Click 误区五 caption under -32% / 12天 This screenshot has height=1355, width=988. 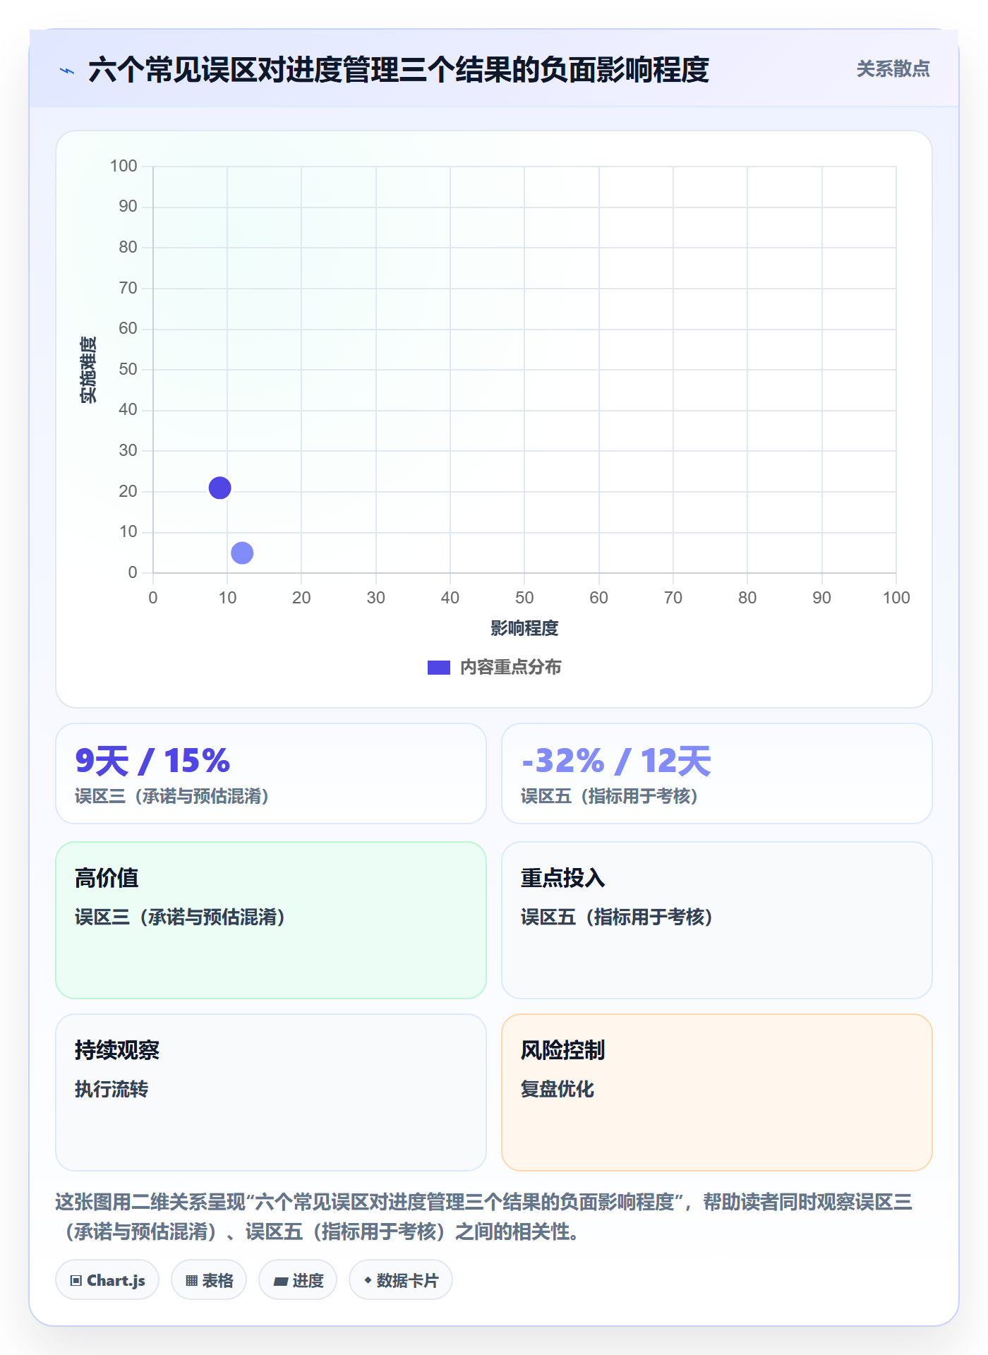610,797
